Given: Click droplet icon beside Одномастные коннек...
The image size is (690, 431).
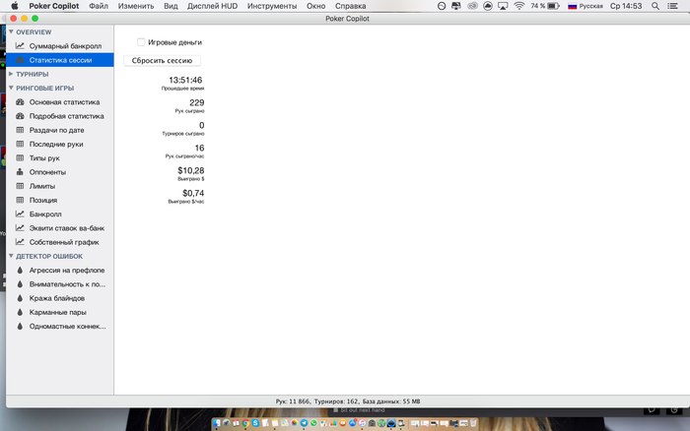Looking at the screenshot, I should (x=20, y=327).
